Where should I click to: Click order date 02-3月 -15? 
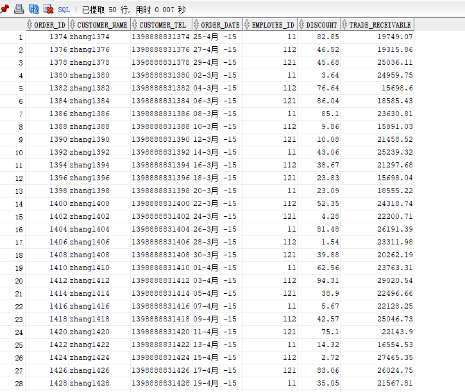click(x=217, y=75)
